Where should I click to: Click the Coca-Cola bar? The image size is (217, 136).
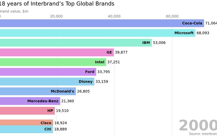point(102,23)
